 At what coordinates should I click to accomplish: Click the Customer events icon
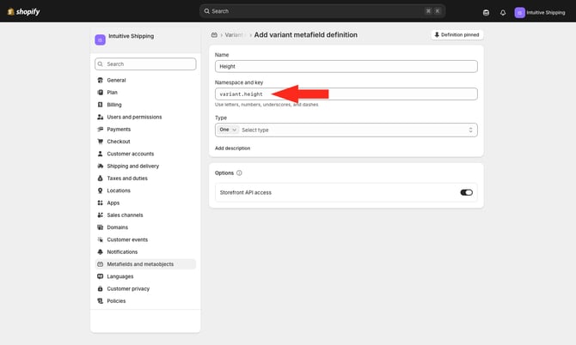[x=100, y=239]
